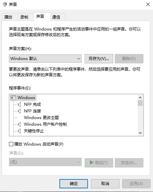
Task: Click the program events list scroll up arrow
Action: (x=140, y=97)
